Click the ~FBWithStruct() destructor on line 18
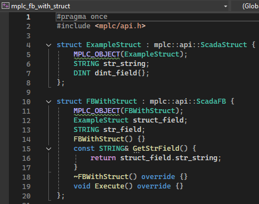Viewport: 259px width, 204px height. click(x=105, y=177)
